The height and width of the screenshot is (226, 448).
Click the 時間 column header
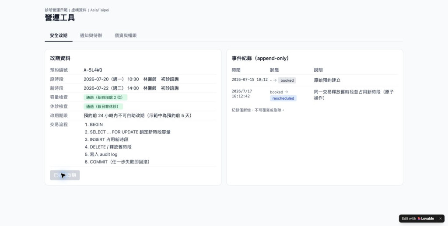[236, 70]
